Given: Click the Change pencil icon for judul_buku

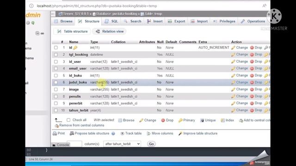Looking at the screenshot, I should pos(233,83).
